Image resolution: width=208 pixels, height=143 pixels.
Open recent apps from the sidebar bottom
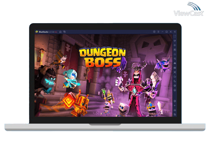coord(175,114)
